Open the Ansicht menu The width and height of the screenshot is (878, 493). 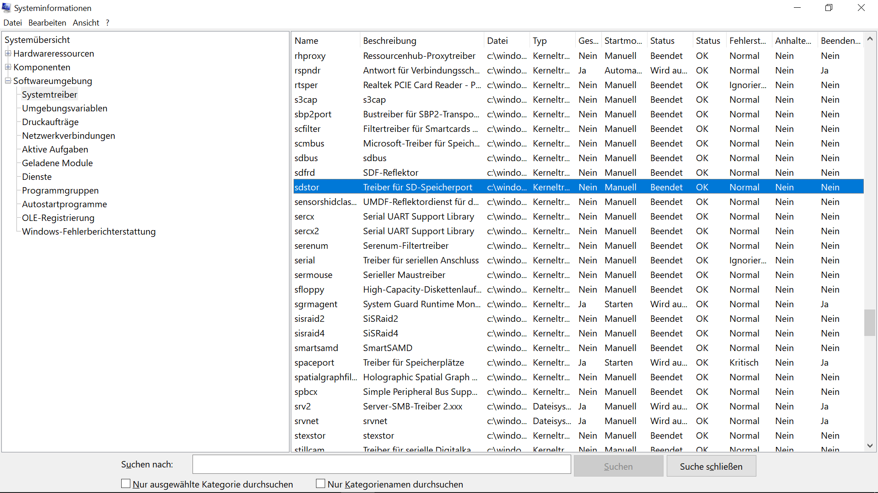coord(86,22)
